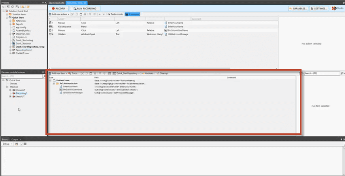Open the Add new item dropdown
Screen dimensions: 345x176
click(57, 73)
